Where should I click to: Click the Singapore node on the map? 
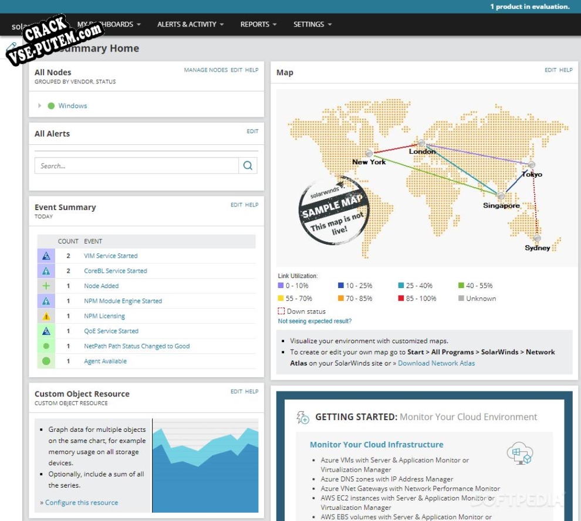click(x=501, y=195)
